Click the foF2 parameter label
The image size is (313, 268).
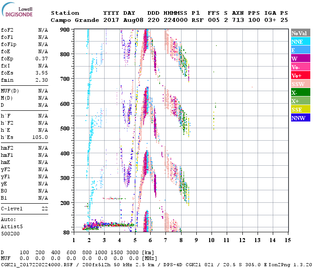coord(7,30)
